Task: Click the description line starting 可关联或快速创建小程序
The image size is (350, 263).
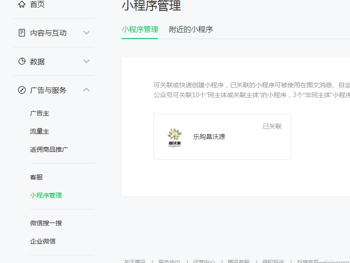Action: 252,85
